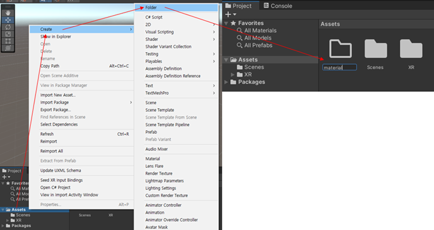Click the All Materials search icon

point(240,31)
